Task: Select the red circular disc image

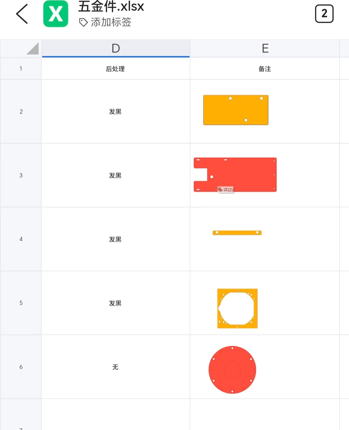Action: pos(232,370)
